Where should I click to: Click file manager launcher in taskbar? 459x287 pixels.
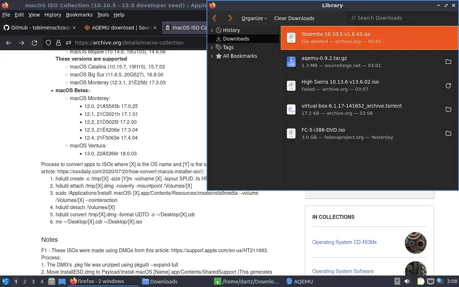click(52, 282)
